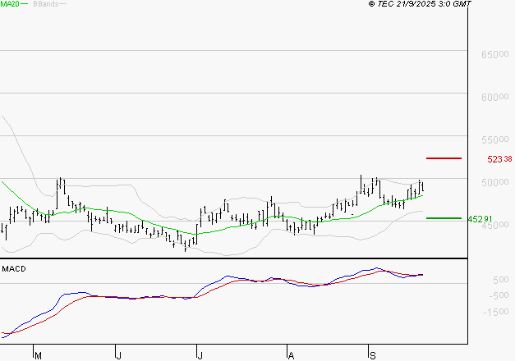Toggle the BBands legend label

[44, 4]
